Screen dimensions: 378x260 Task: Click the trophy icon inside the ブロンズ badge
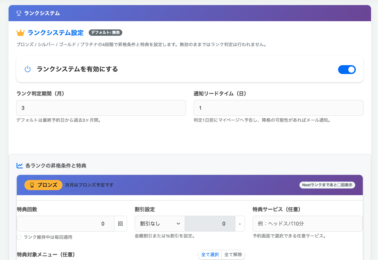point(32,185)
